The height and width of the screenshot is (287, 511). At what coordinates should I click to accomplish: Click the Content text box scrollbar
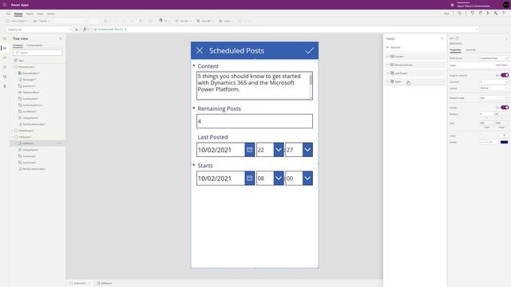tap(311, 85)
